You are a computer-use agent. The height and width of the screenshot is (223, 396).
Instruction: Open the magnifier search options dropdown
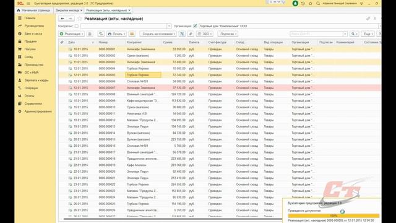pos(355,34)
